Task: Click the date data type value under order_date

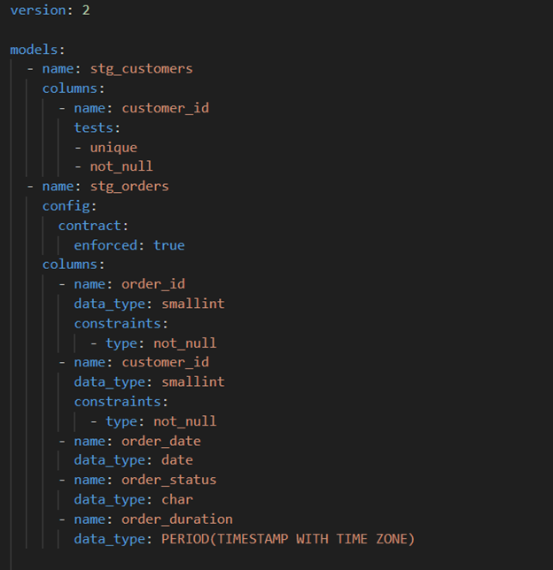Action: (x=176, y=460)
